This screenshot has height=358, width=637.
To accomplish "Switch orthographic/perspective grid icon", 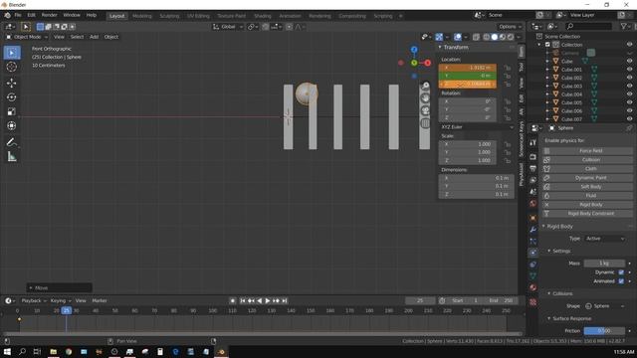I will (x=425, y=122).
